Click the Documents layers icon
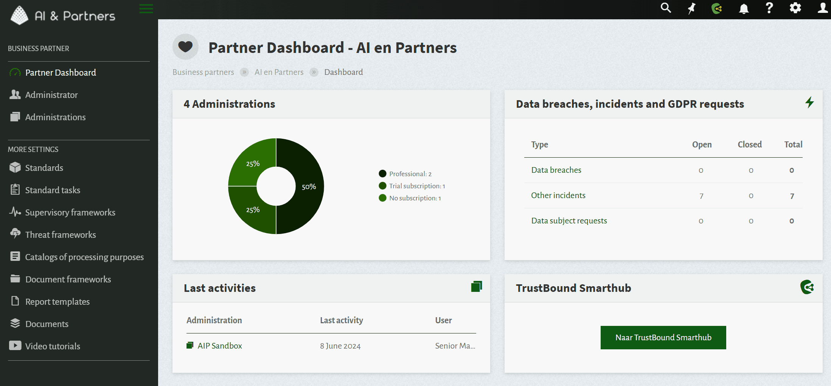831x386 pixels. point(15,323)
